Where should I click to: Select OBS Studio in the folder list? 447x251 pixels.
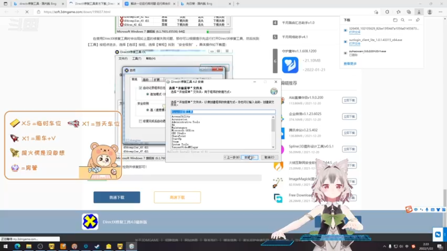(179, 133)
